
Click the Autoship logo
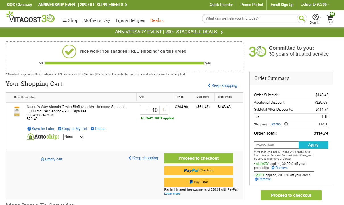point(43,137)
